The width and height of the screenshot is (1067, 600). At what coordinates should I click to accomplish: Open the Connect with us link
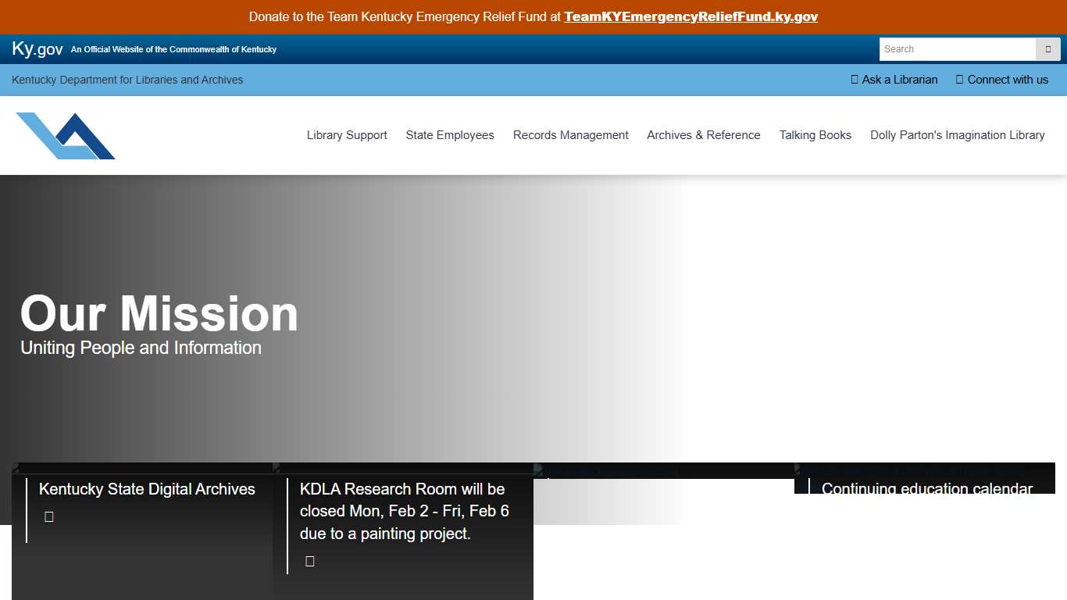pyautogui.click(x=1008, y=80)
